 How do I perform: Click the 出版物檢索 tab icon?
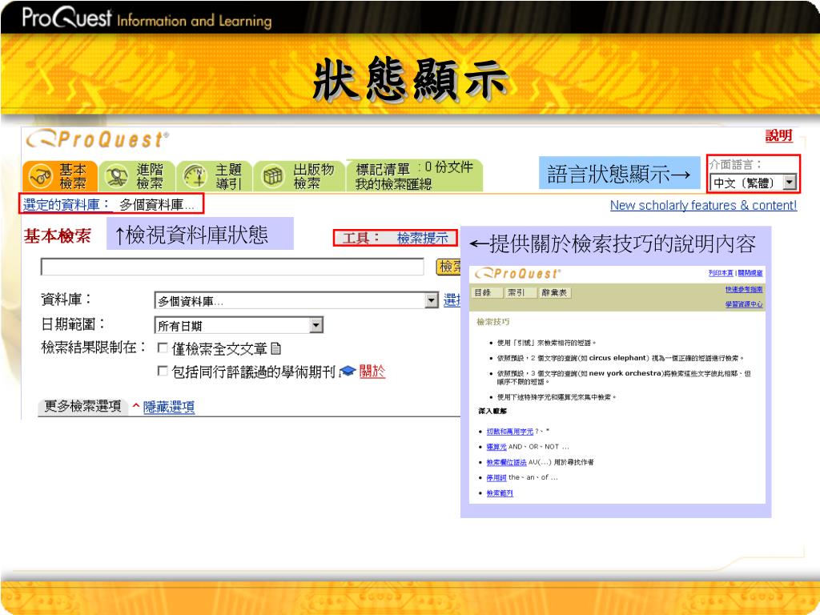pyautogui.click(x=272, y=176)
